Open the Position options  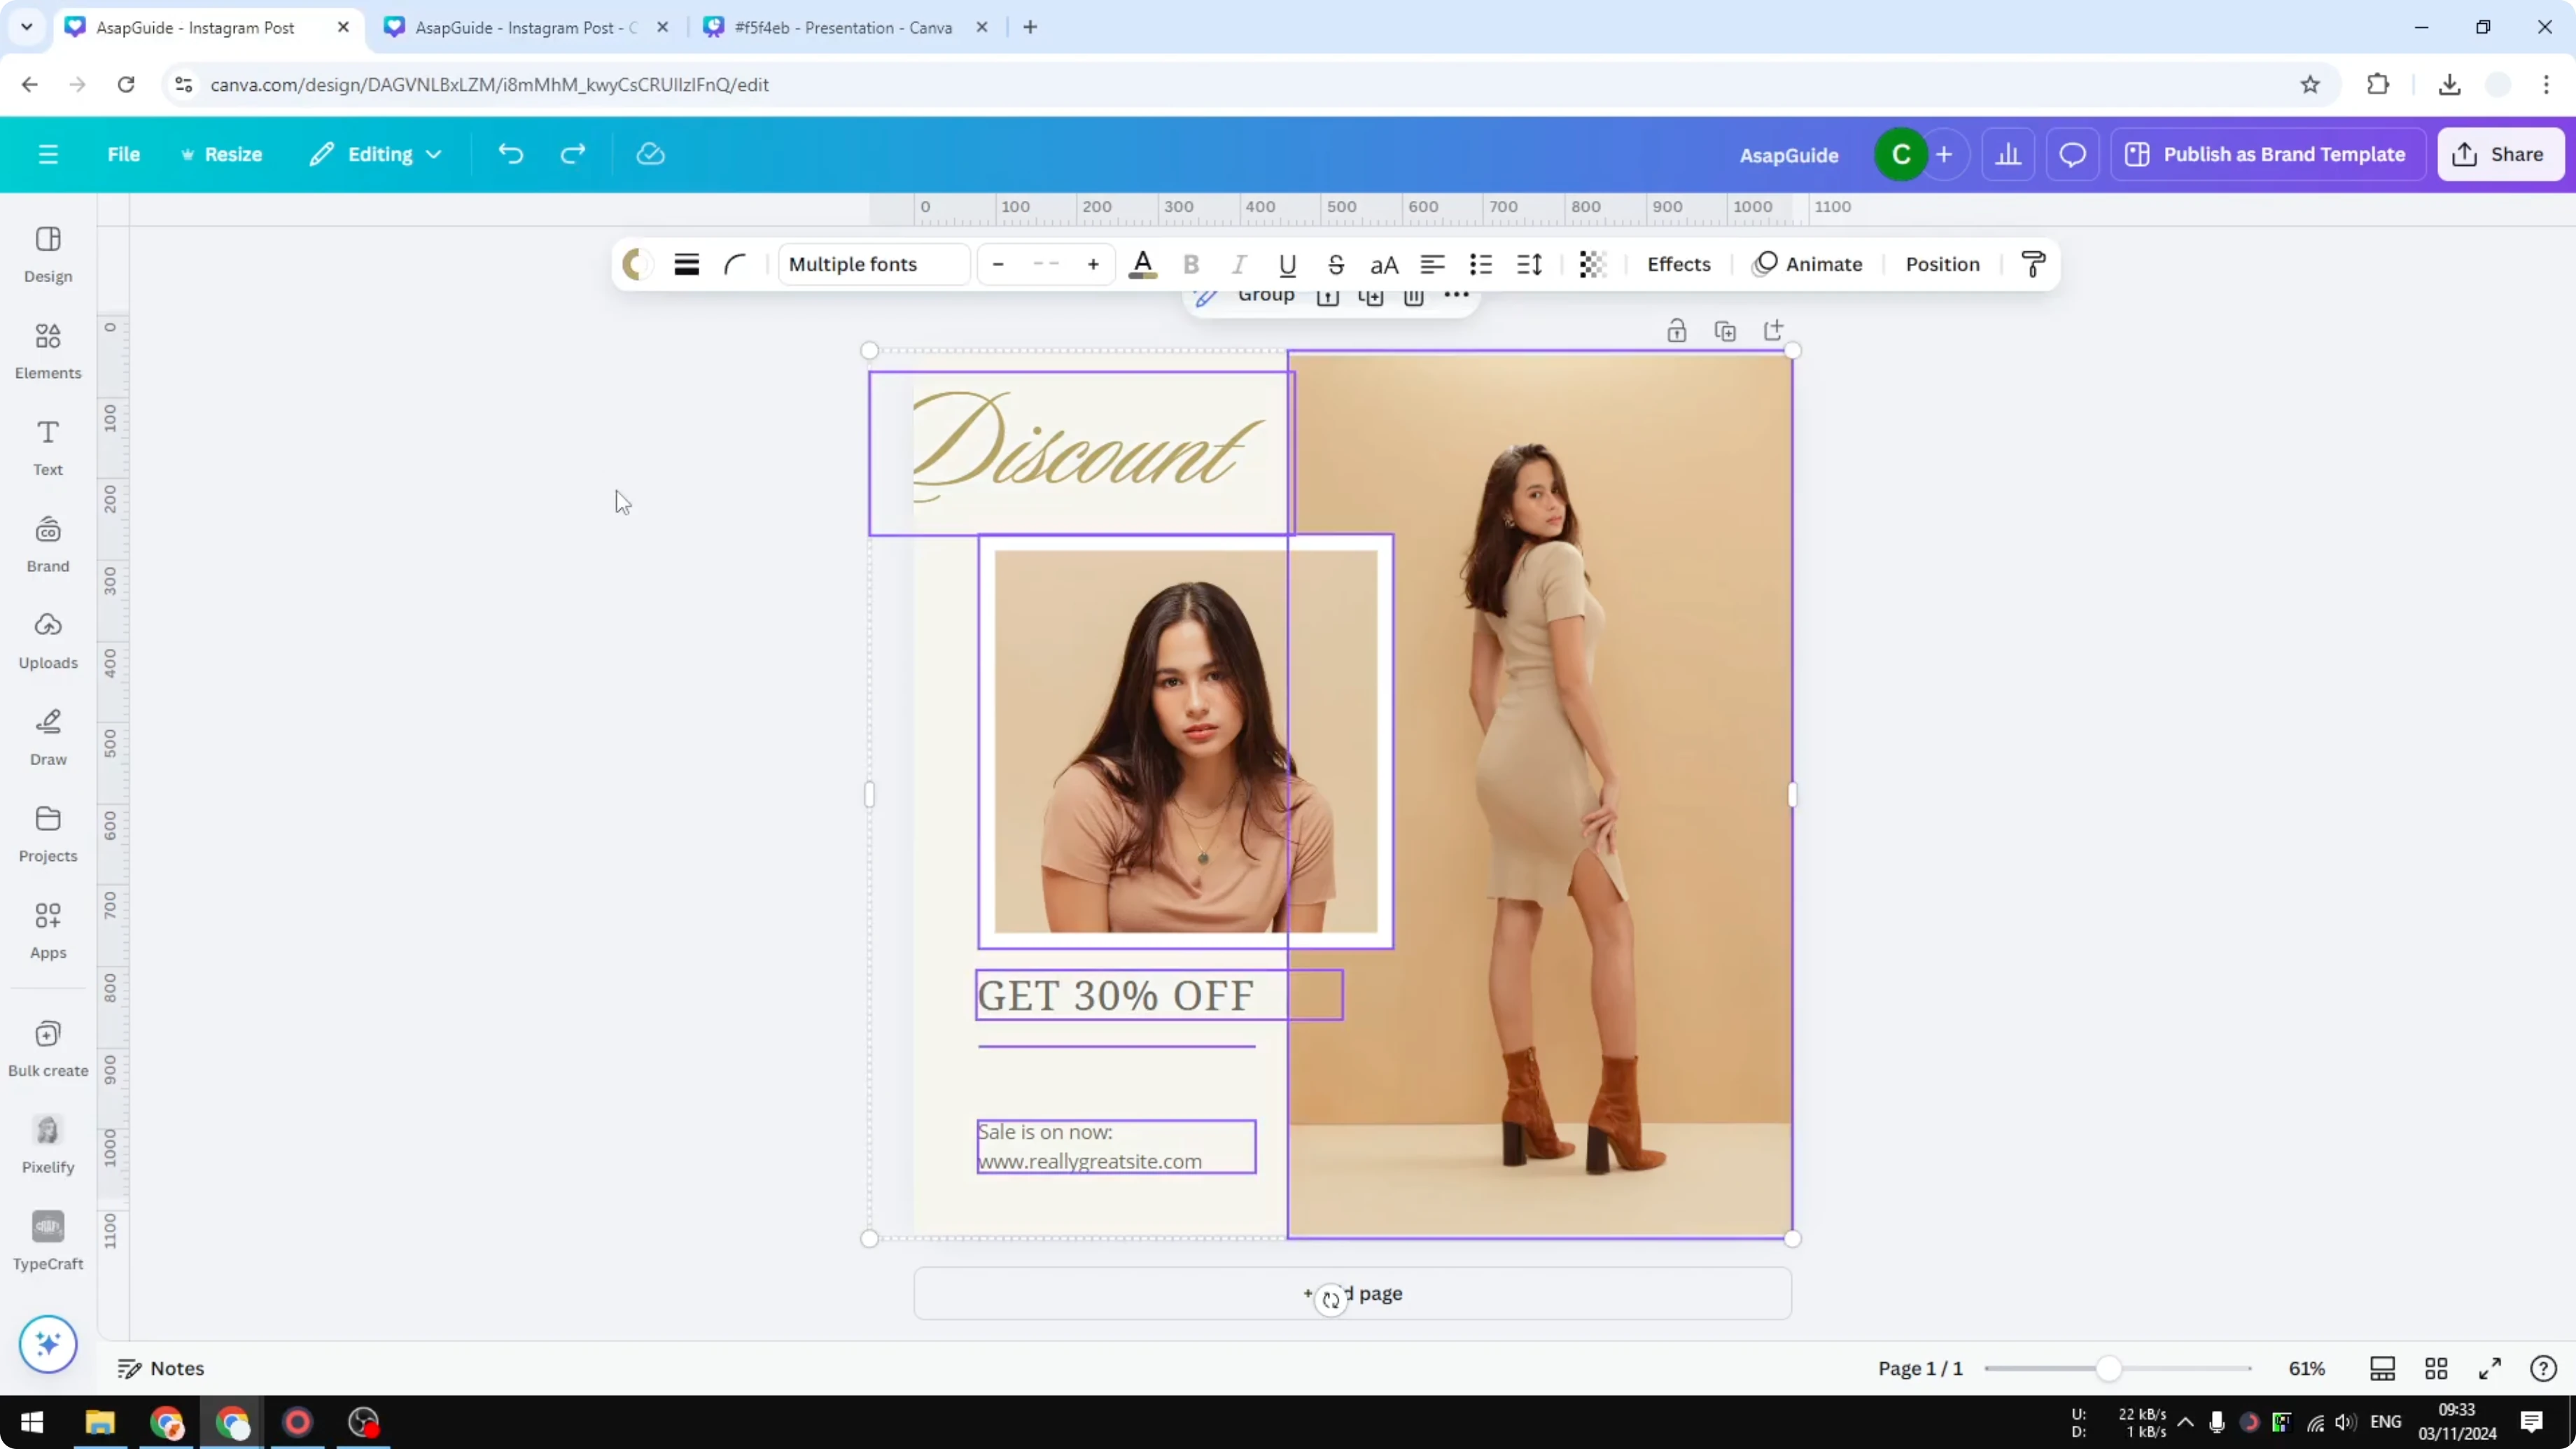[1940, 264]
